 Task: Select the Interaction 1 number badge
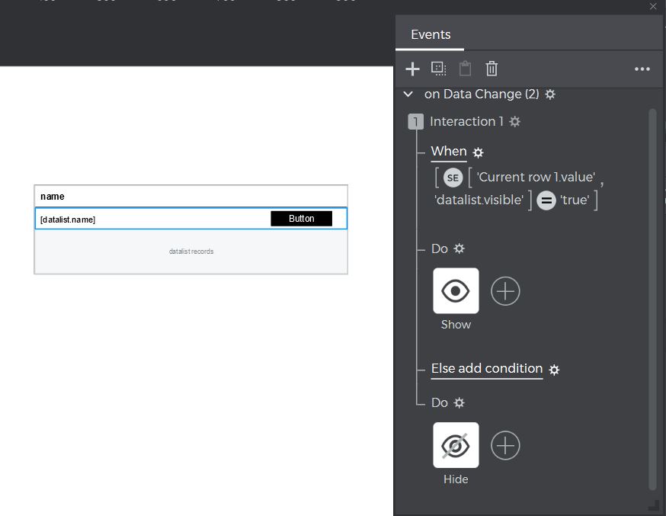coord(415,122)
